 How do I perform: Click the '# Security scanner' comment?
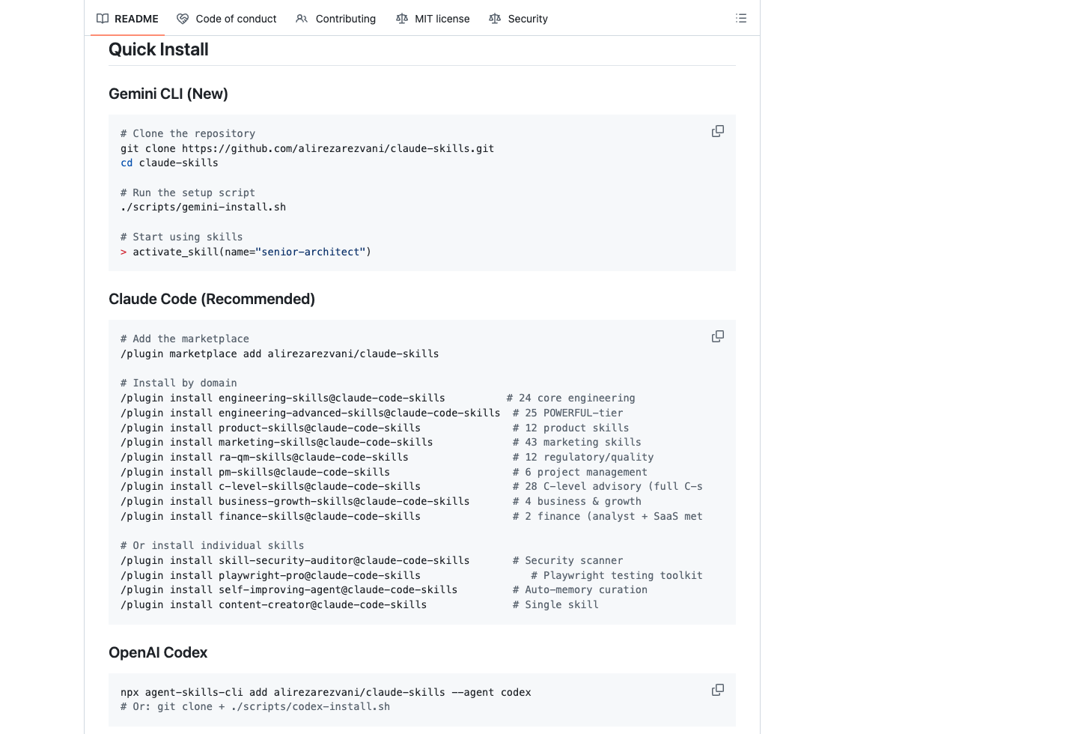click(x=568, y=560)
